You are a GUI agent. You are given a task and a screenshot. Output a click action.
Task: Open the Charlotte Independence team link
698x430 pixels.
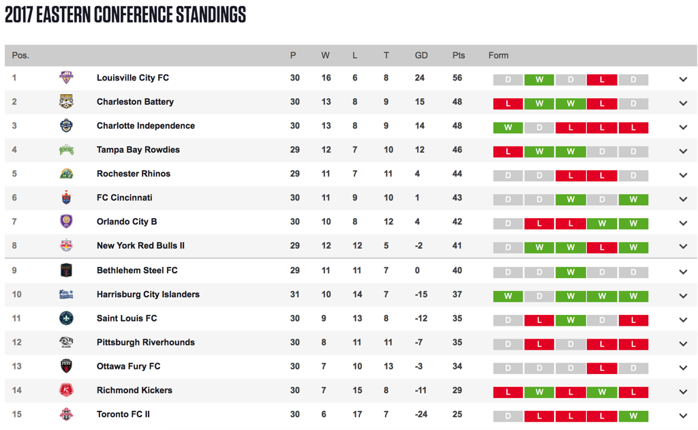tap(146, 125)
